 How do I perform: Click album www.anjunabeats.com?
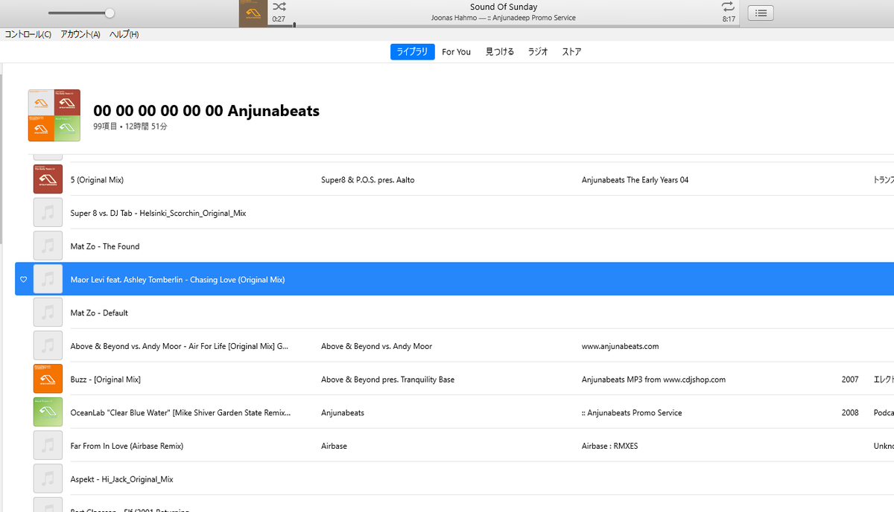coord(620,346)
